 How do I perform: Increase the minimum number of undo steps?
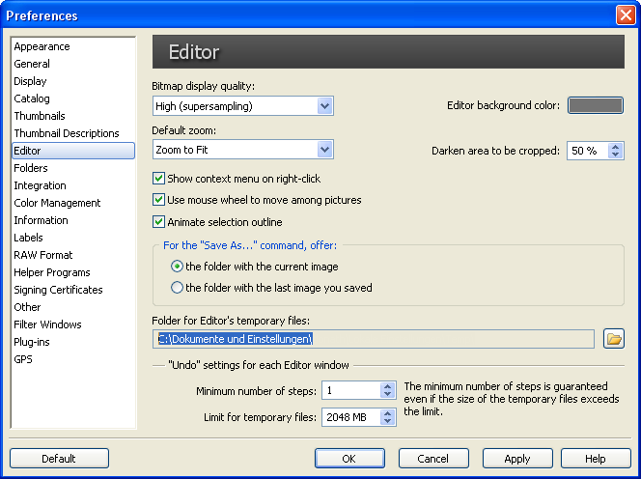click(388, 386)
